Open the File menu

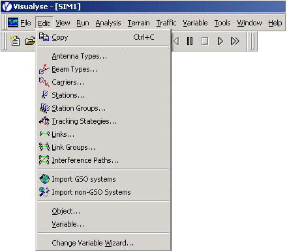click(25, 23)
